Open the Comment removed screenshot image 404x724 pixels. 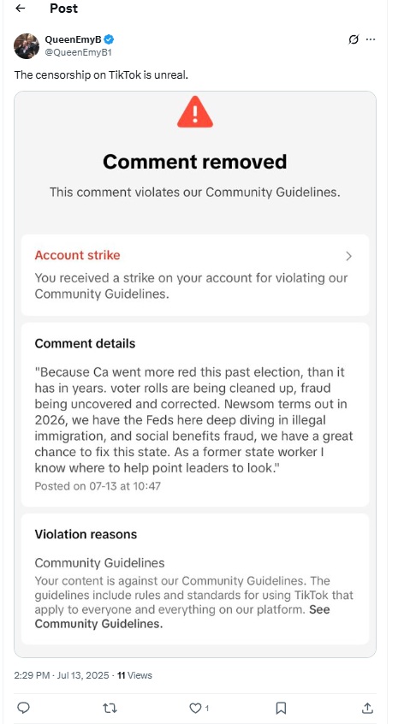pos(195,374)
